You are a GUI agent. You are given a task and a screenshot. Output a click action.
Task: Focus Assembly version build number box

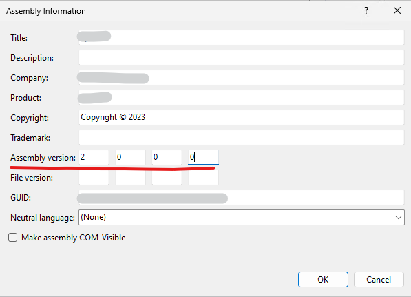tap(167, 157)
